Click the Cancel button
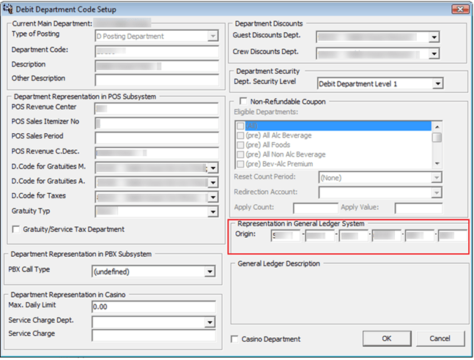The height and width of the screenshot is (360, 474). [x=440, y=339]
